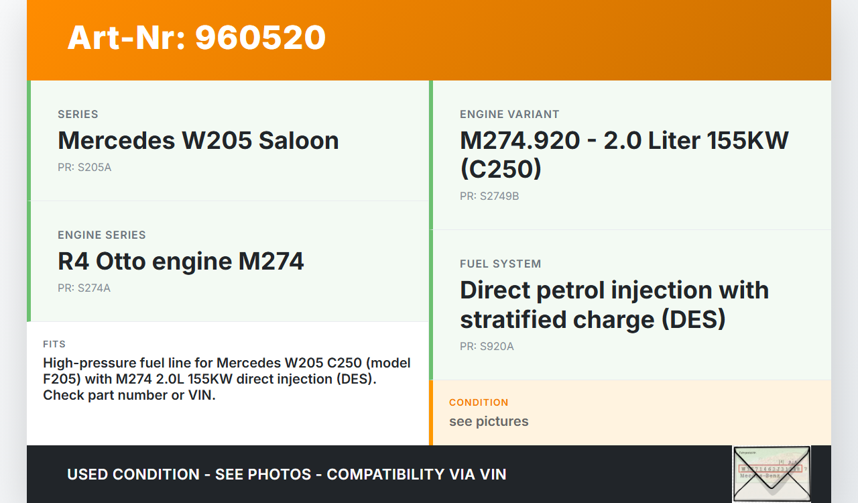Select the R4 Otto engine M274 title
The width and height of the screenshot is (858, 503).
pos(180,261)
